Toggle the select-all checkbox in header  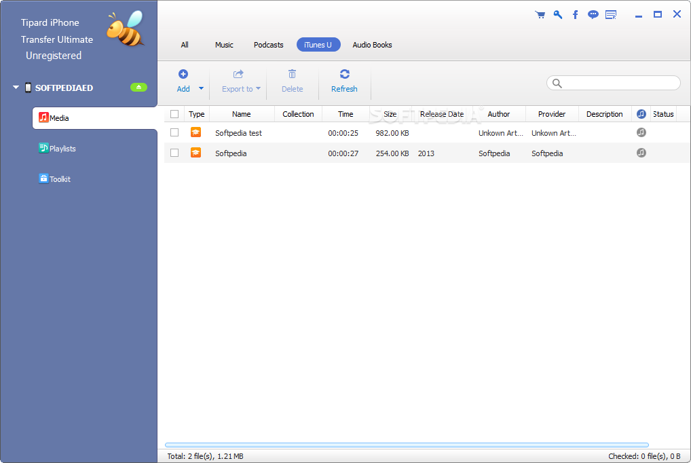point(174,114)
